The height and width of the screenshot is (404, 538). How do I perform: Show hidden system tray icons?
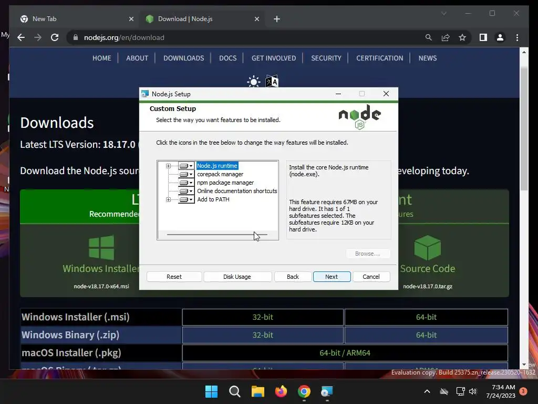pos(427,391)
